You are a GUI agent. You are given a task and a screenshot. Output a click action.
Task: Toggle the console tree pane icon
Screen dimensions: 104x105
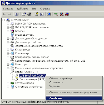pos(17,14)
